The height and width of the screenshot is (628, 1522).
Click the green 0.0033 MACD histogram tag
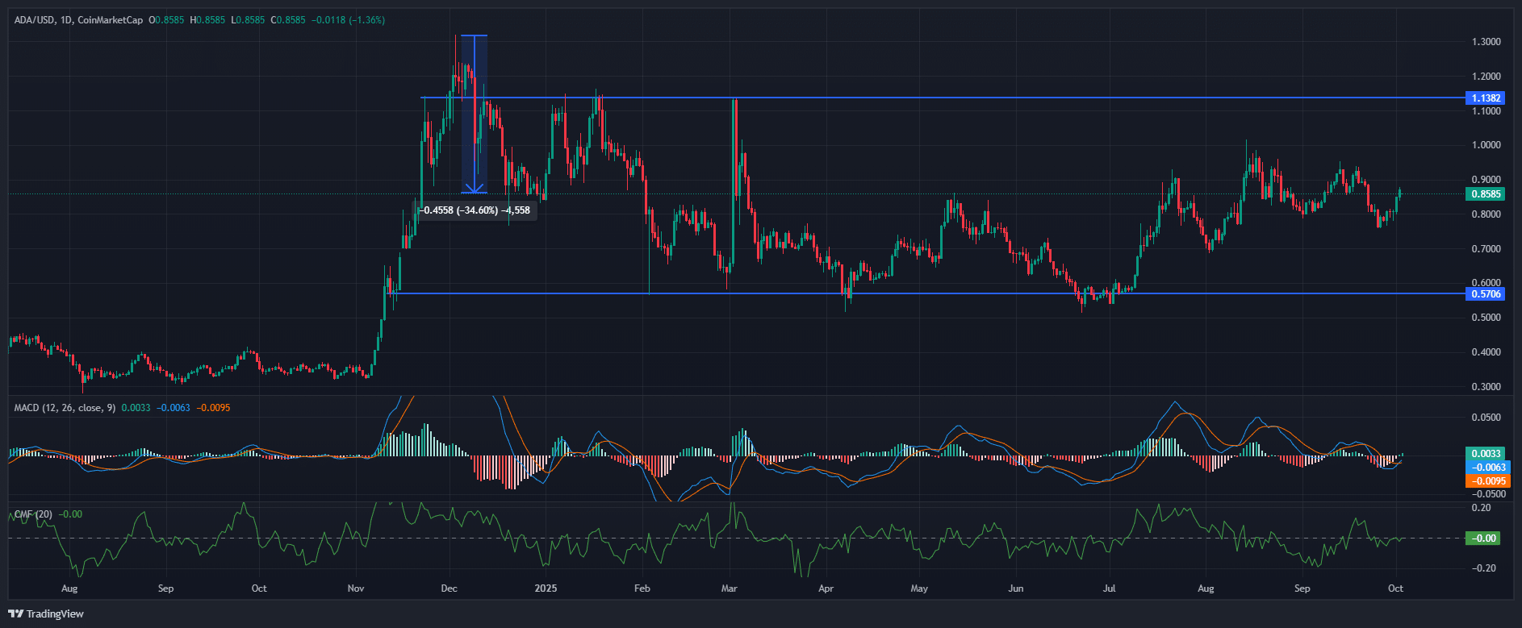pyautogui.click(x=1486, y=454)
